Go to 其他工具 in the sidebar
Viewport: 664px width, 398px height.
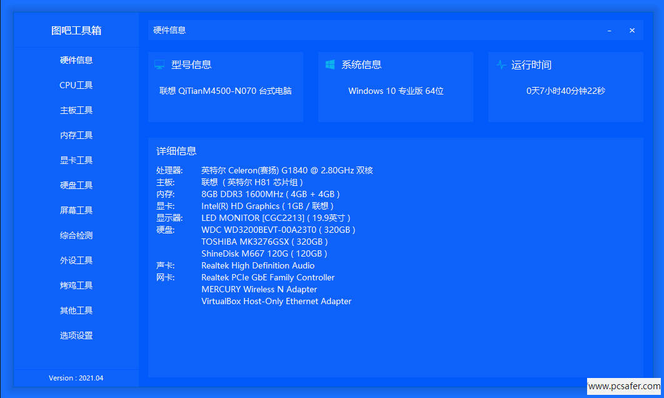[76, 310]
